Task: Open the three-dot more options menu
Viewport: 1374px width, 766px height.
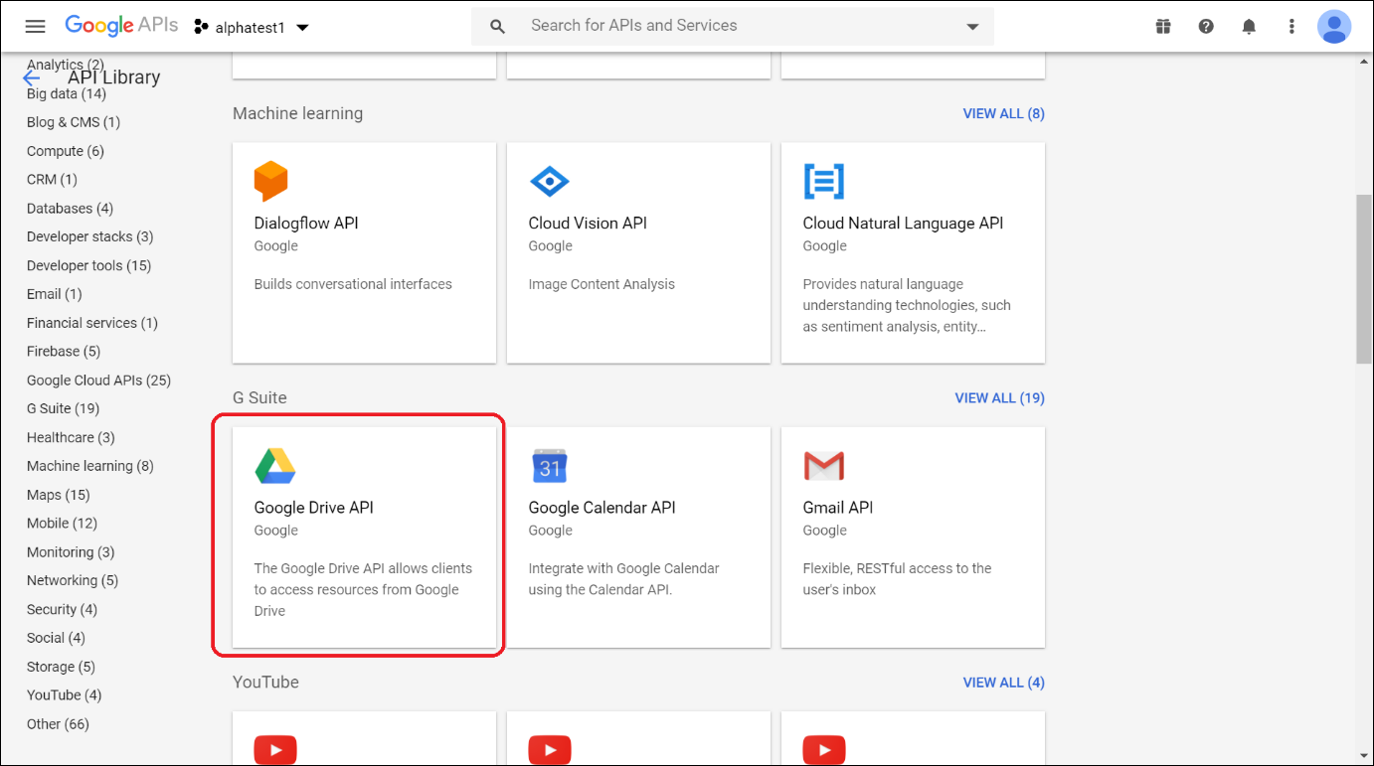Action: click(1291, 27)
